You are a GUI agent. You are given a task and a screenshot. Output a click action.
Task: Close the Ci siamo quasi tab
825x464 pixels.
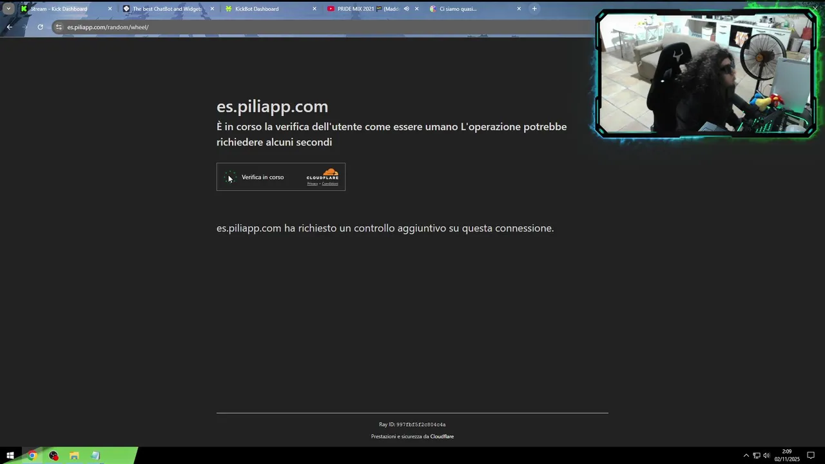coord(519,9)
